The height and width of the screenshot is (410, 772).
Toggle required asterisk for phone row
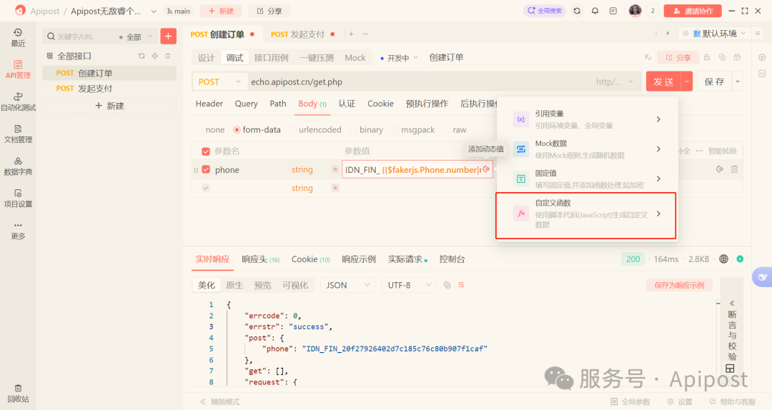pos(335,169)
